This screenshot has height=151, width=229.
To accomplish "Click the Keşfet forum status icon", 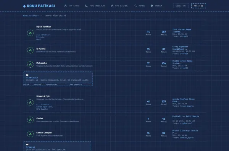I will 31,120.
